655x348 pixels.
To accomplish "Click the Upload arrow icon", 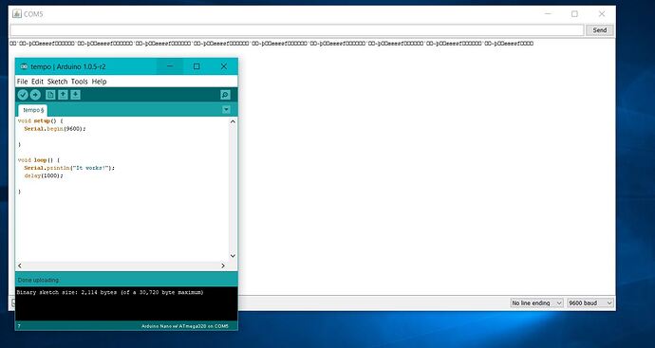I will point(35,95).
